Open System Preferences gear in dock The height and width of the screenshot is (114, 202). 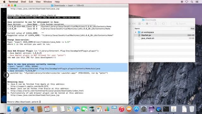144,109
